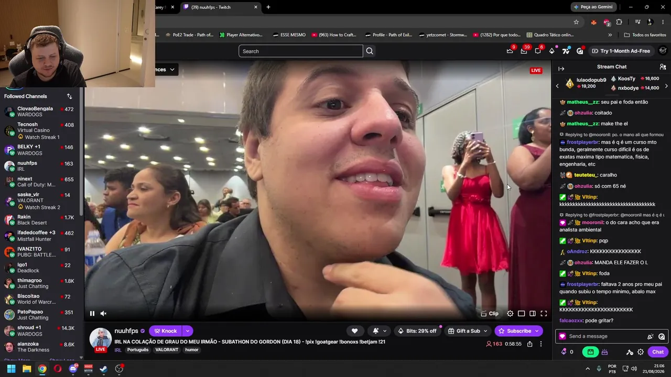The image size is (671, 377).
Task: Open Prime Loot crown icon
Action: click(x=510, y=51)
